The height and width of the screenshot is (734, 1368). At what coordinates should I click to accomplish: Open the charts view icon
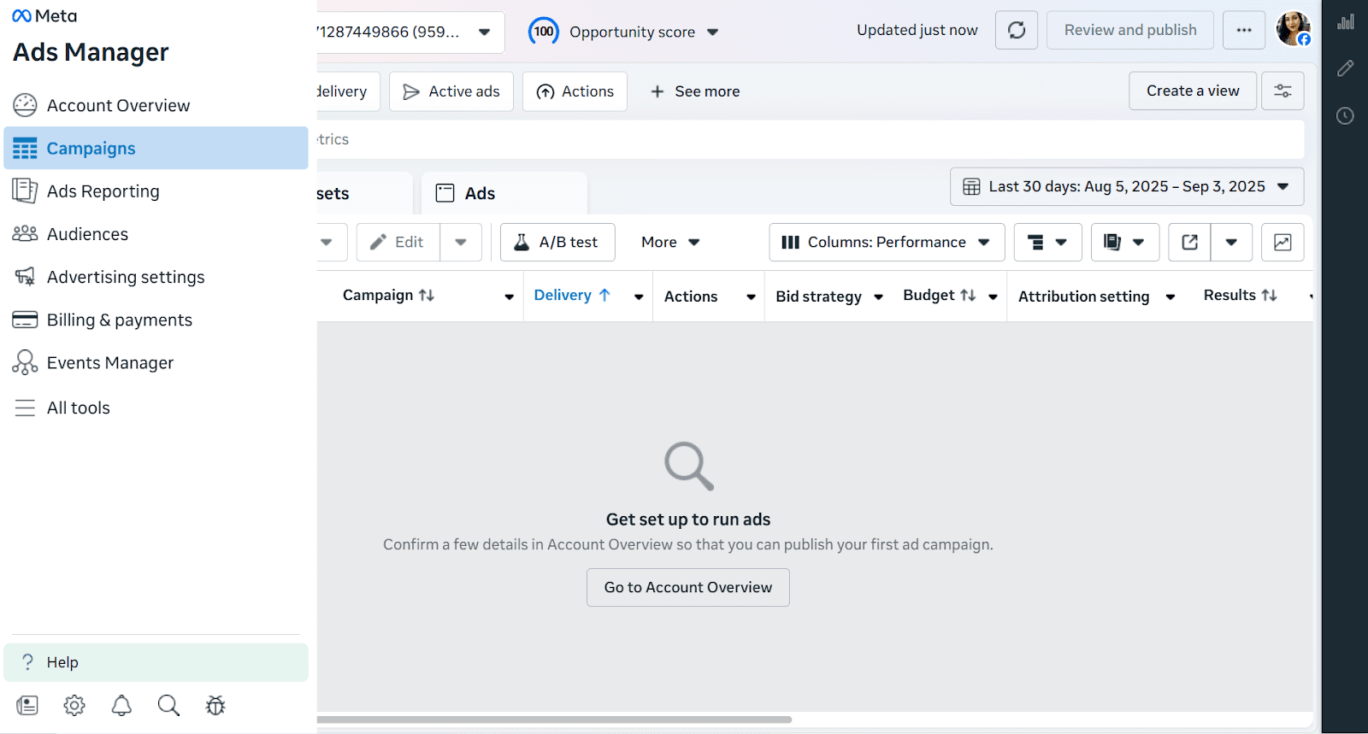[1282, 243]
